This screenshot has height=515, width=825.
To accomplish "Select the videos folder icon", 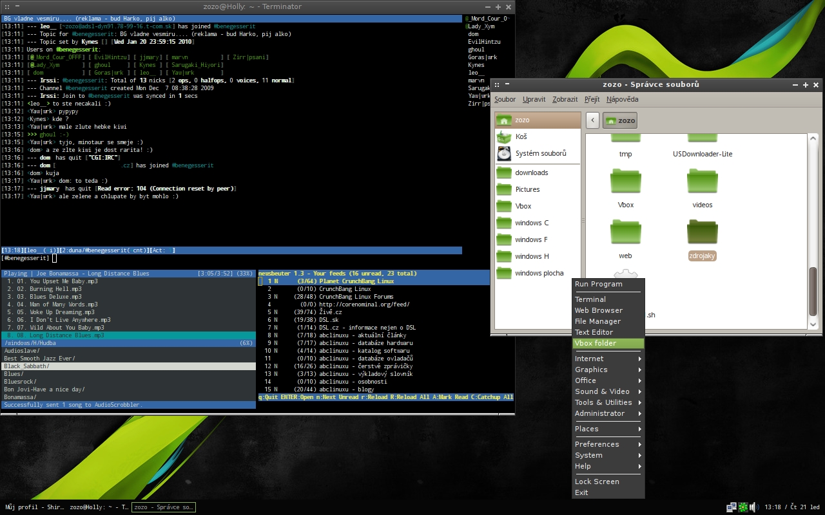I will [703, 182].
